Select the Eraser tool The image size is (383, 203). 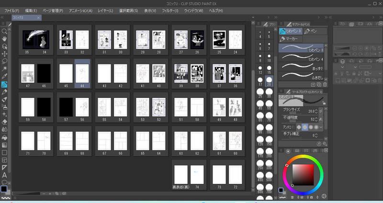(4, 122)
